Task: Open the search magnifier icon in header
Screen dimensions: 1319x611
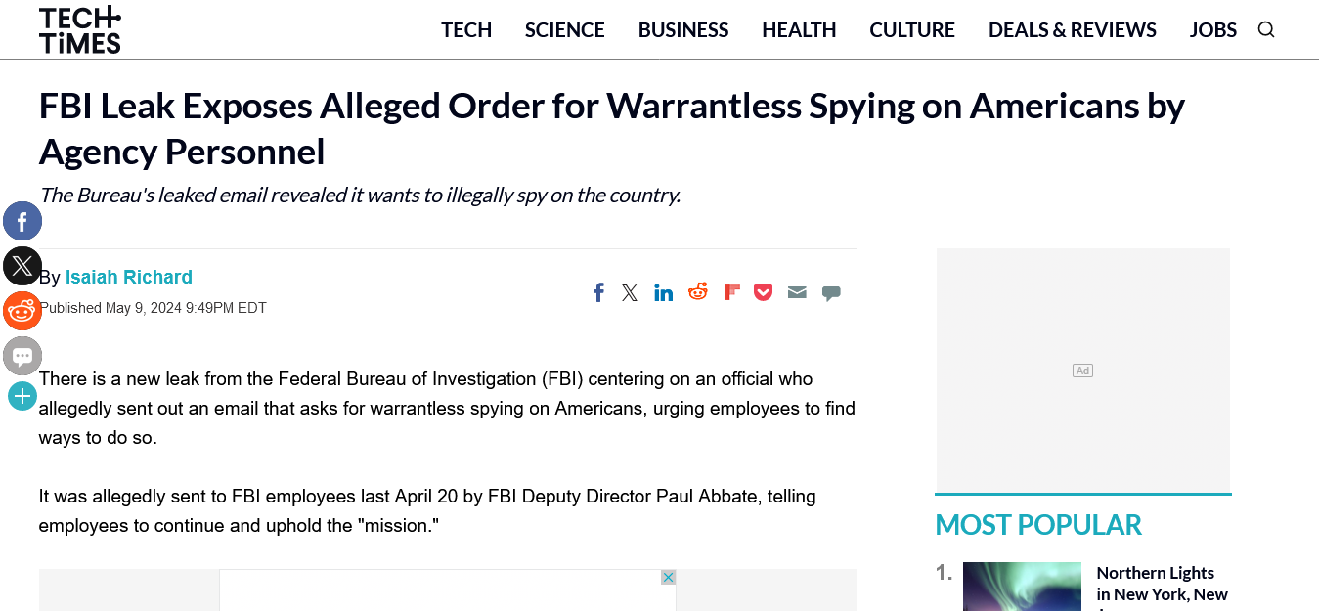Action: pos(1266,29)
